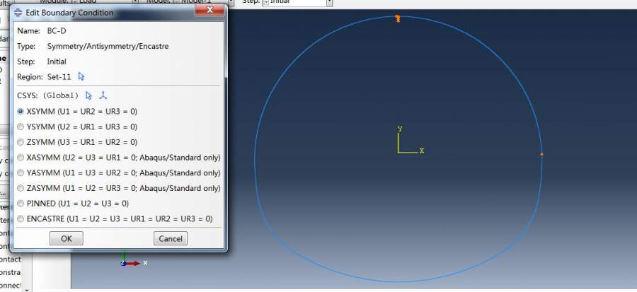Close the Edit Boundary Condition dialog

coord(210,10)
